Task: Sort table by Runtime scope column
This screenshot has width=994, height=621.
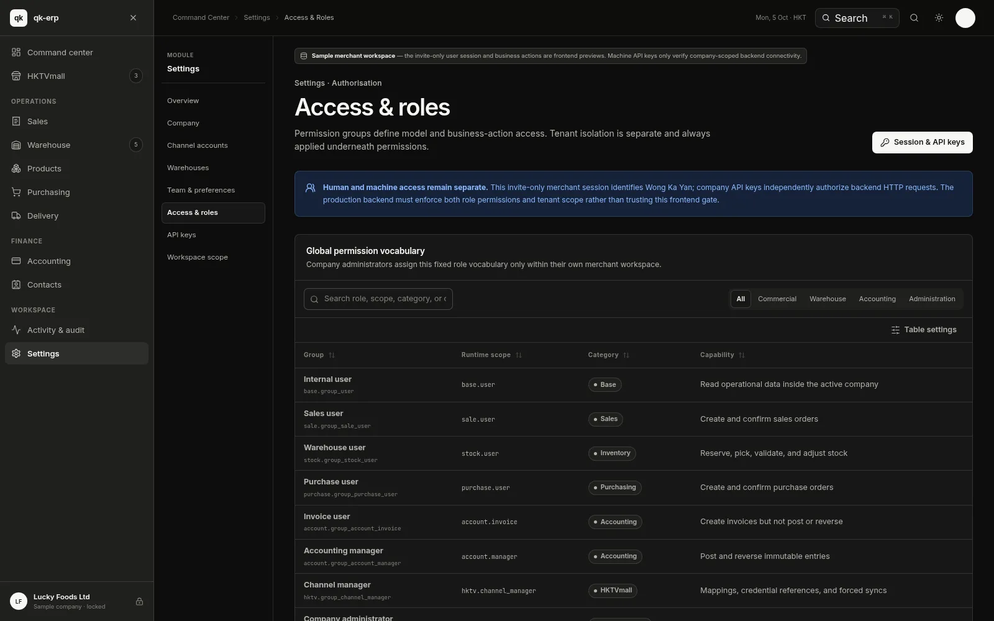Action: (x=491, y=355)
